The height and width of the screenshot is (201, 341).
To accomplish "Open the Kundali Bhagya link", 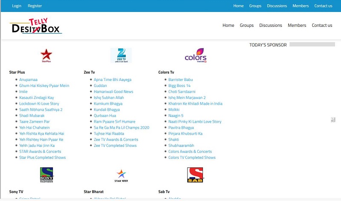I will [x=107, y=109].
